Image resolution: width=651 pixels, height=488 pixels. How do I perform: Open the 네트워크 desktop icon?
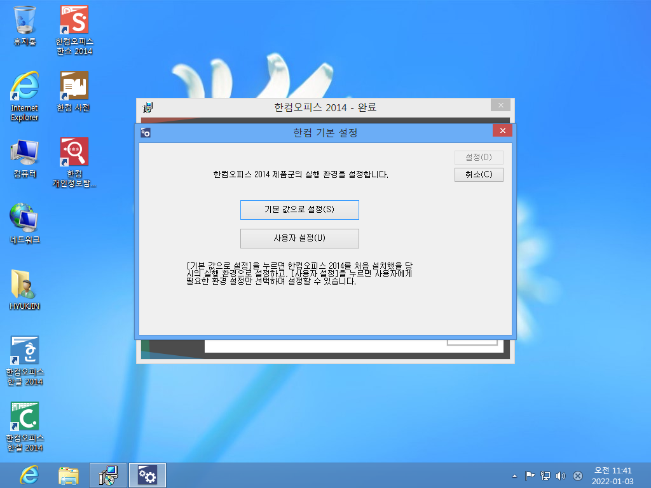point(25,223)
